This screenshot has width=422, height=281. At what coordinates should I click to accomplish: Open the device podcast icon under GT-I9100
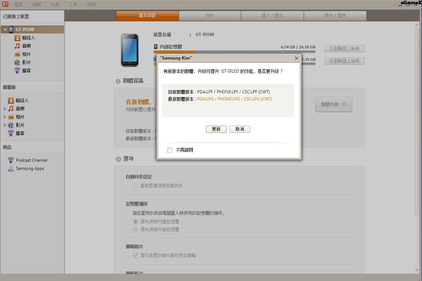(x=17, y=71)
